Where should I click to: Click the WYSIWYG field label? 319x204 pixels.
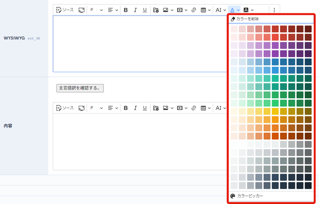pos(14,38)
